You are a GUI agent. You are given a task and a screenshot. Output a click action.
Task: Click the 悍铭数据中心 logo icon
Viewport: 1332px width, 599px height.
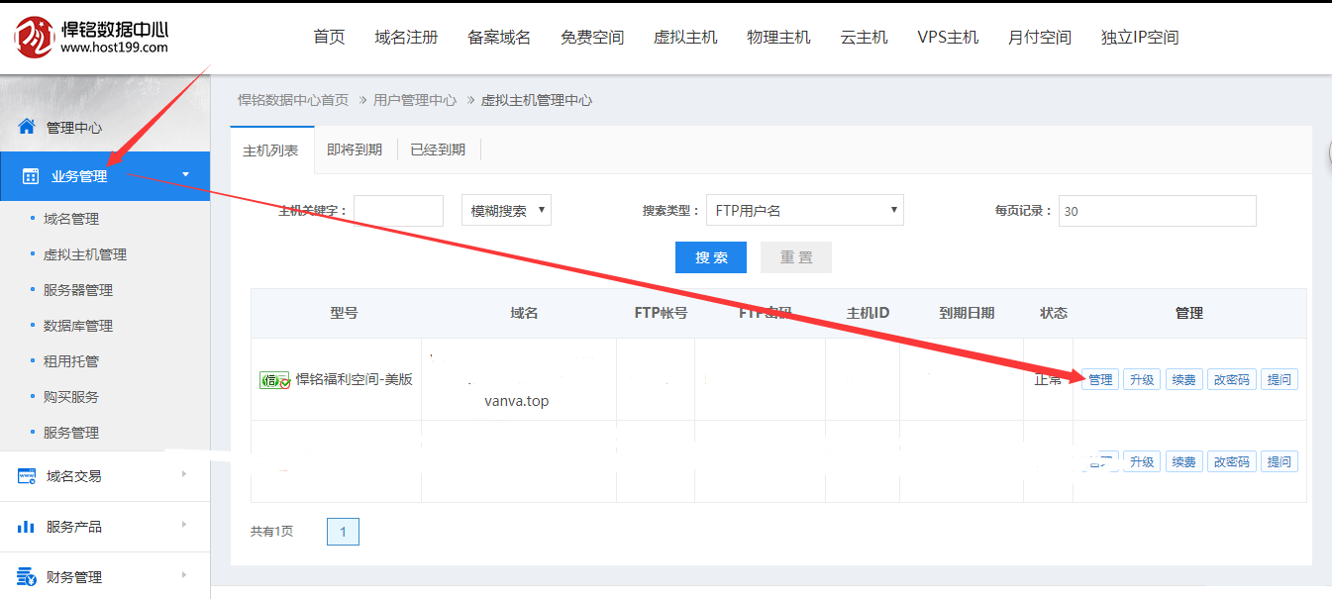34,37
